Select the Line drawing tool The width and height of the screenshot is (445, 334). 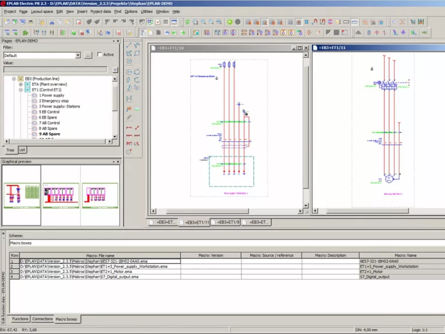point(129,45)
